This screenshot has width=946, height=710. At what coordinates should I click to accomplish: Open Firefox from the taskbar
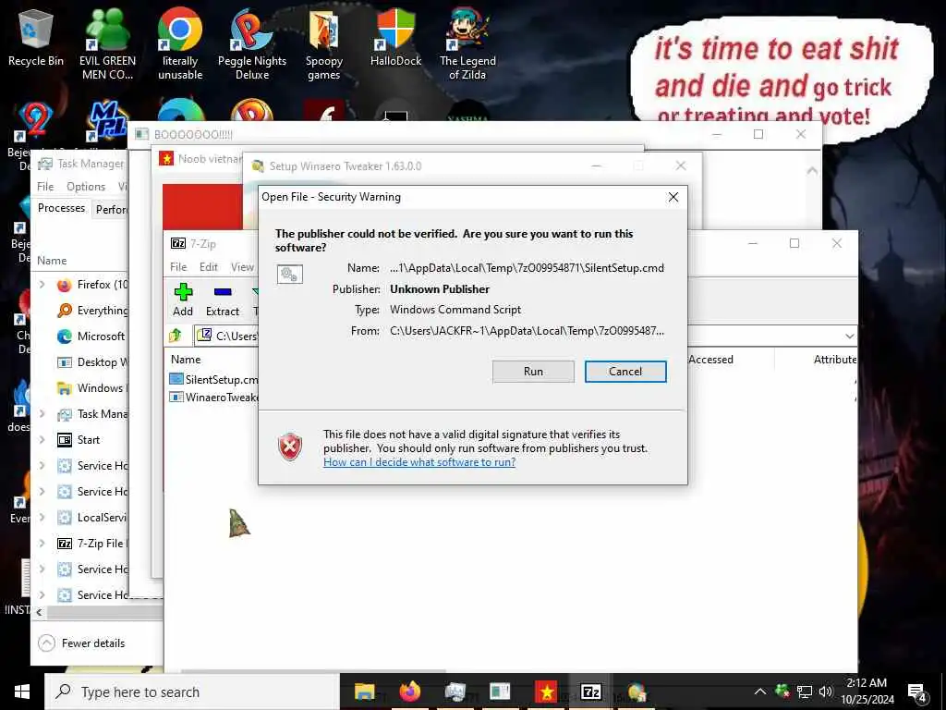click(x=409, y=692)
